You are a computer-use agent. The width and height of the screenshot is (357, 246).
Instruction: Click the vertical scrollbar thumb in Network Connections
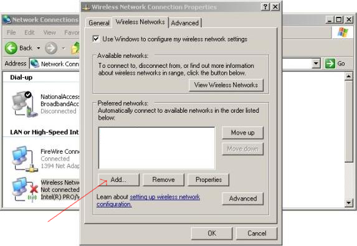[x=348, y=121]
